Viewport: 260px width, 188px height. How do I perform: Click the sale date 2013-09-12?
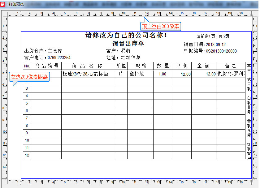click(x=216, y=45)
